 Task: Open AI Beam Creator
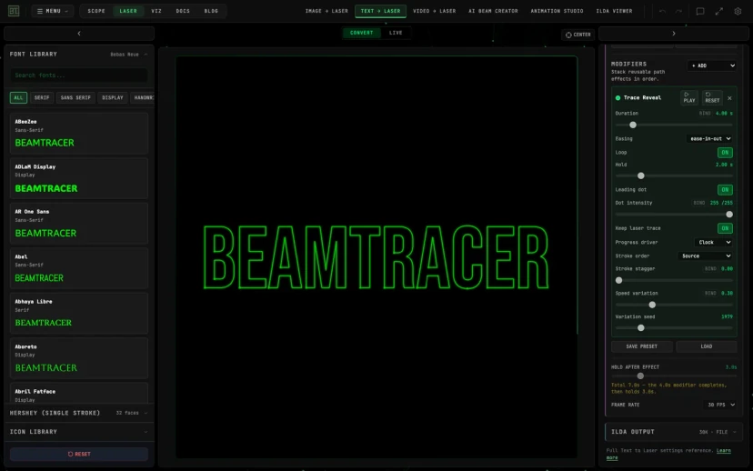click(493, 11)
